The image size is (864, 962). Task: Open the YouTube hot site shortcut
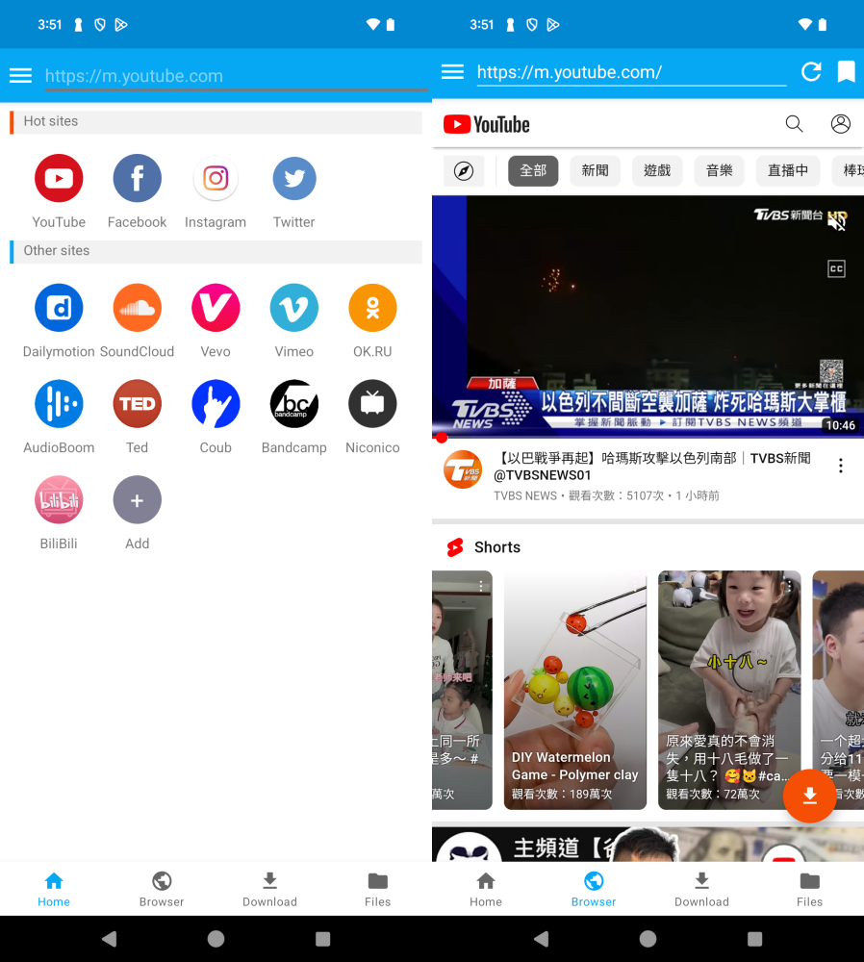[x=59, y=179]
